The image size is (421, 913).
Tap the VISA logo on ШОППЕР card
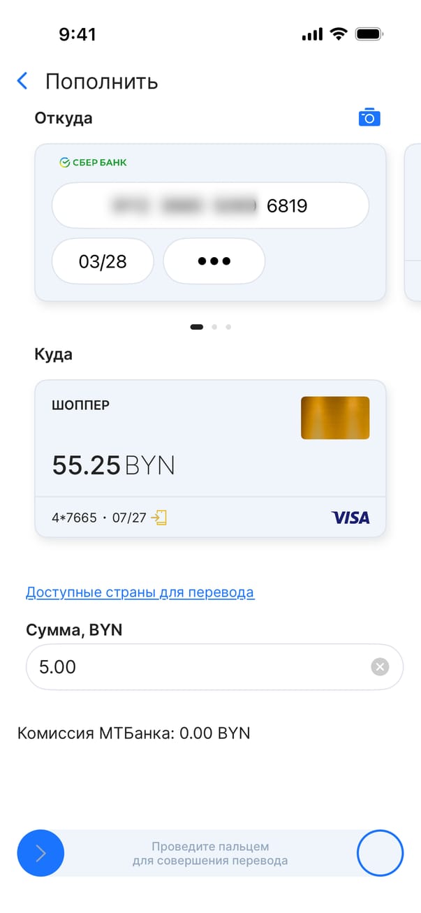pos(350,518)
